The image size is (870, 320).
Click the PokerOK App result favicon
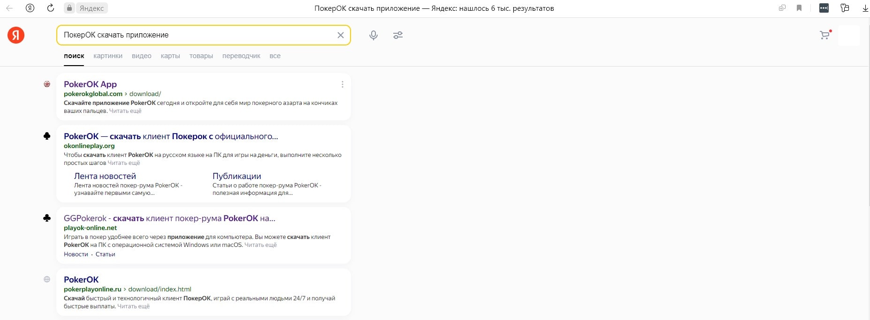click(47, 84)
